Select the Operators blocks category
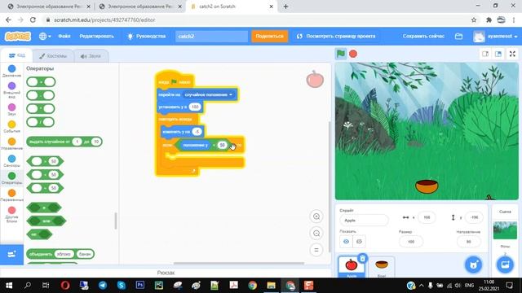The width and height of the screenshot is (522, 293). [x=11, y=177]
